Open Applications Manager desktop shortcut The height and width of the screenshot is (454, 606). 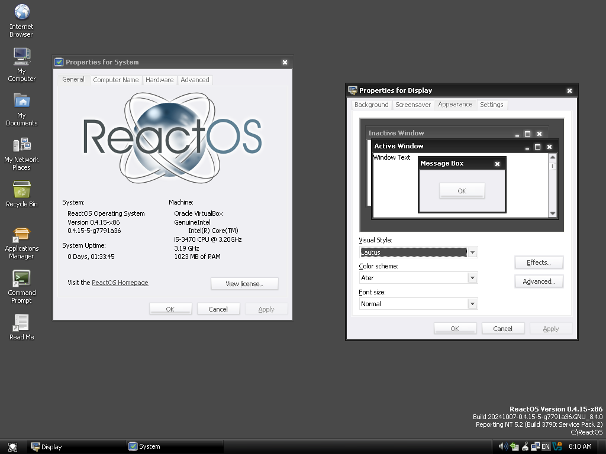point(21,235)
